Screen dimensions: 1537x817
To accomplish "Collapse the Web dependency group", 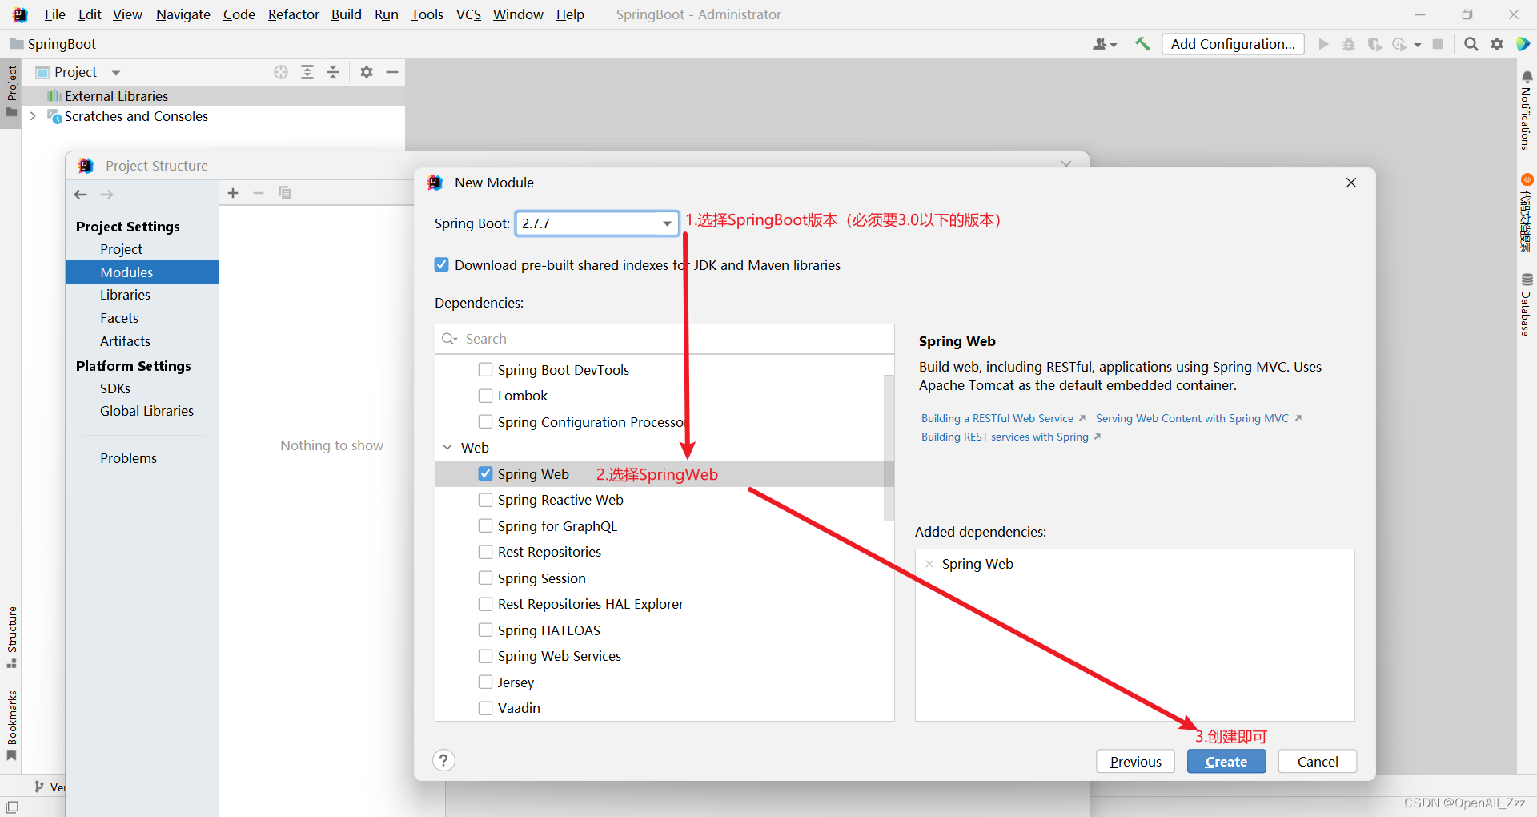I will click(447, 448).
